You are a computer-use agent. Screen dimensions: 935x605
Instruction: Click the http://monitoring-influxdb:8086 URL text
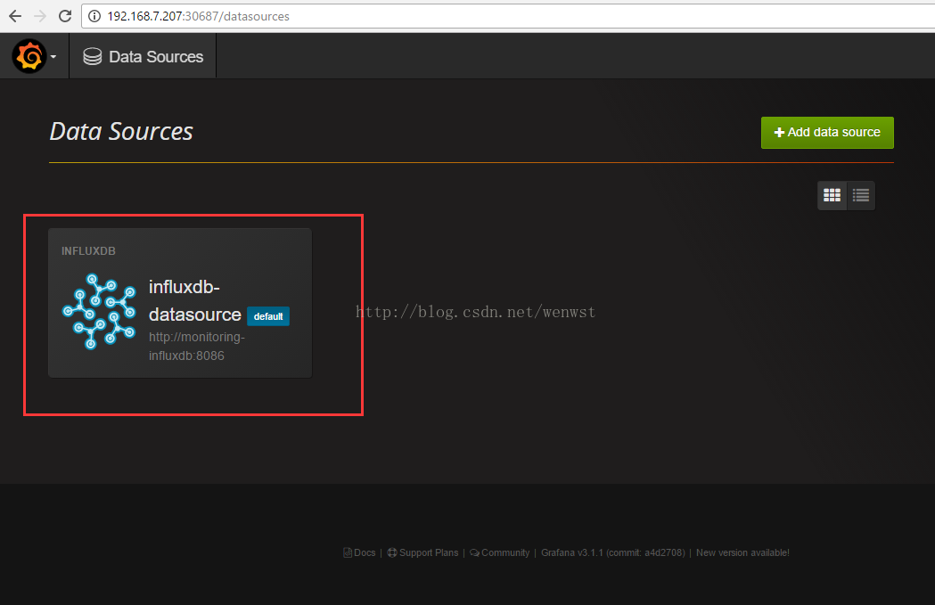[197, 347]
